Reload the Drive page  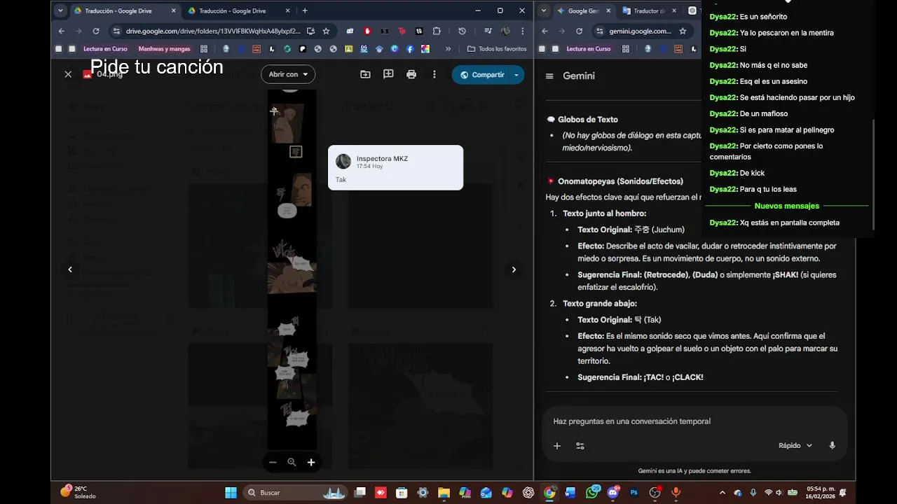point(96,31)
